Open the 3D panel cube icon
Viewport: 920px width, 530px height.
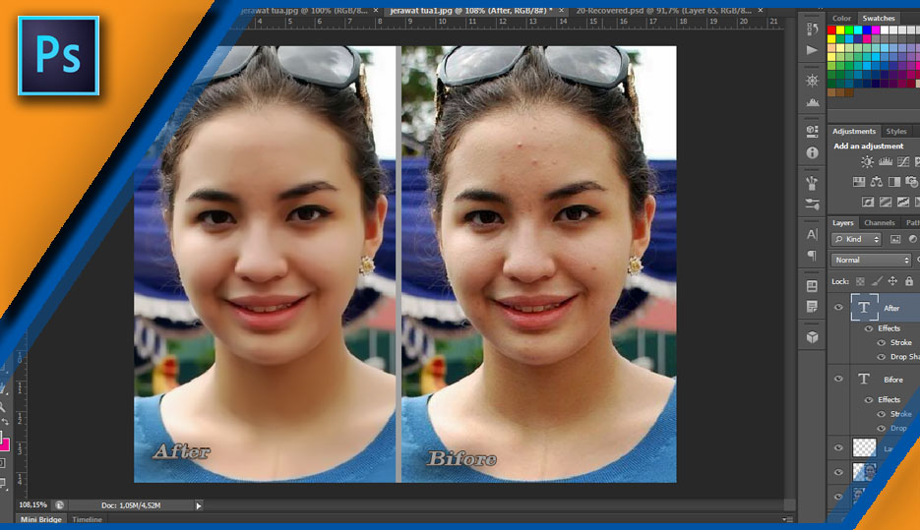click(x=812, y=337)
